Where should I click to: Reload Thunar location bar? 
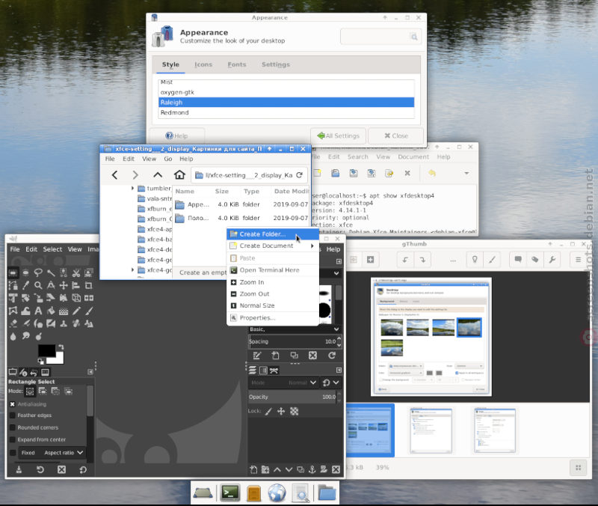pos(300,175)
